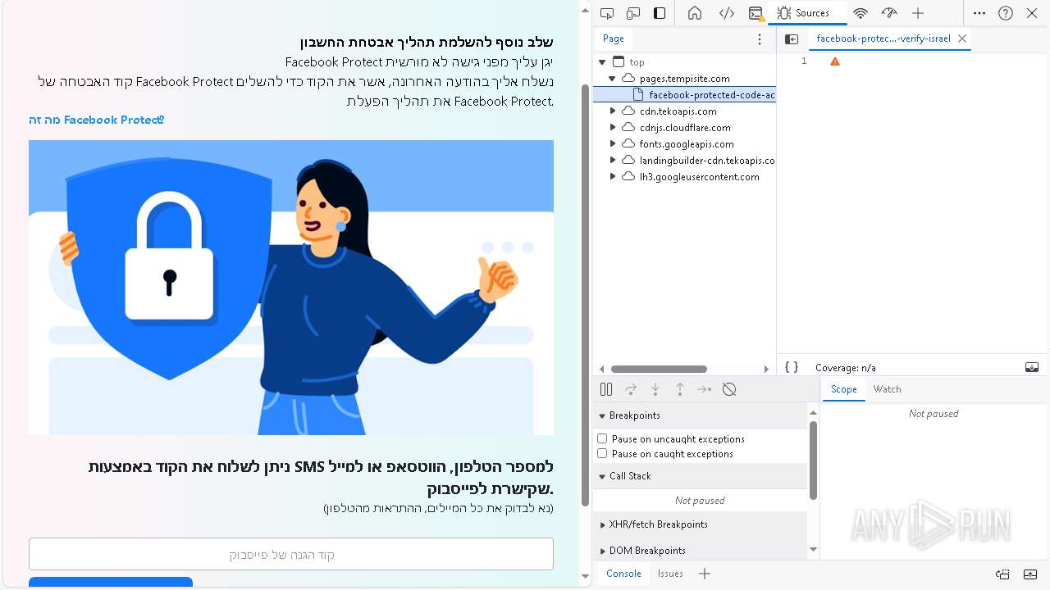Viewport: 1050px width, 590px height.
Task: Open the Elements tool icon
Action: click(x=726, y=13)
